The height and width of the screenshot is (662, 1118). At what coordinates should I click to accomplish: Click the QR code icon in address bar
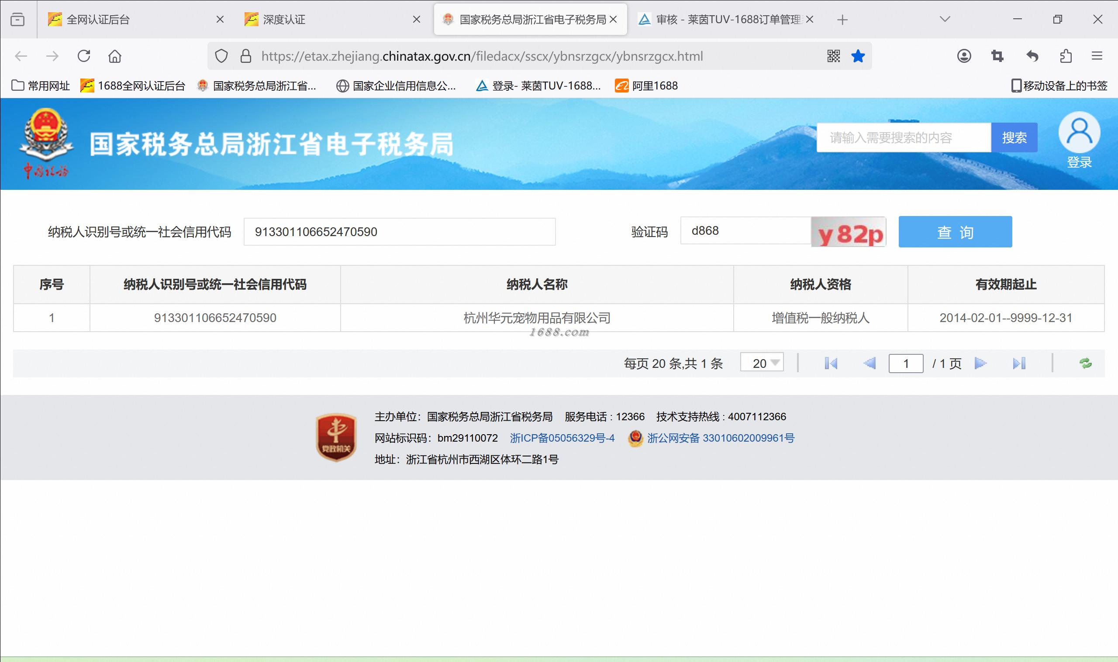(x=833, y=56)
